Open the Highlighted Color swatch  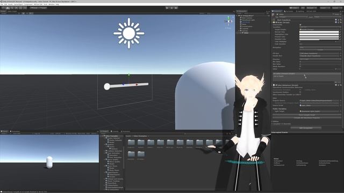pyautogui.click(x=319, y=34)
